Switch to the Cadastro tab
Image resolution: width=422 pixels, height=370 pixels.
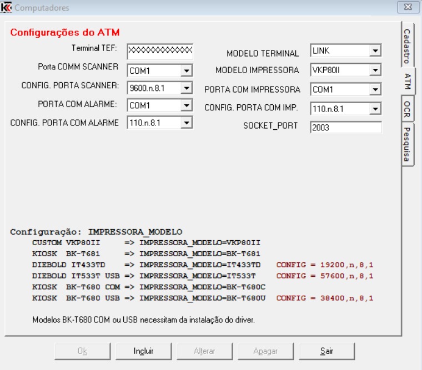tap(407, 46)
